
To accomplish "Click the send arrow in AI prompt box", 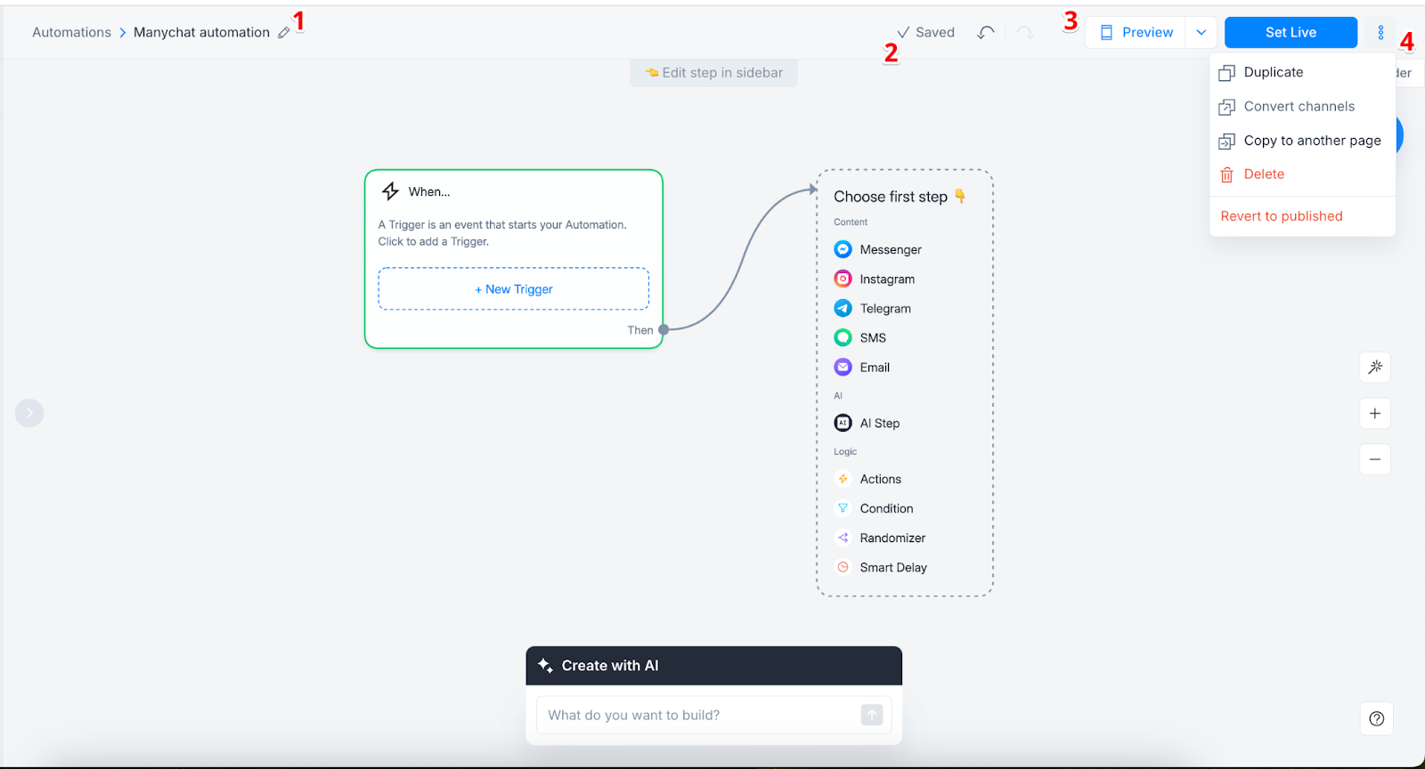I will (872, 714).
